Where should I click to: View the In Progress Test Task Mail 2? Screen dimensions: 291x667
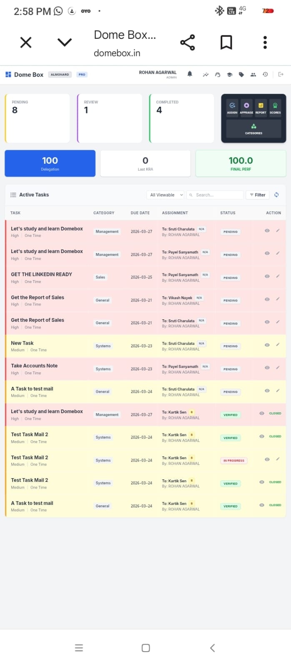tap(267, 459)
